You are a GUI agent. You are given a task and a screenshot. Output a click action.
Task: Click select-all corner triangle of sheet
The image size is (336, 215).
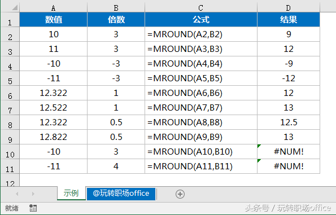[x=15, y=8]
